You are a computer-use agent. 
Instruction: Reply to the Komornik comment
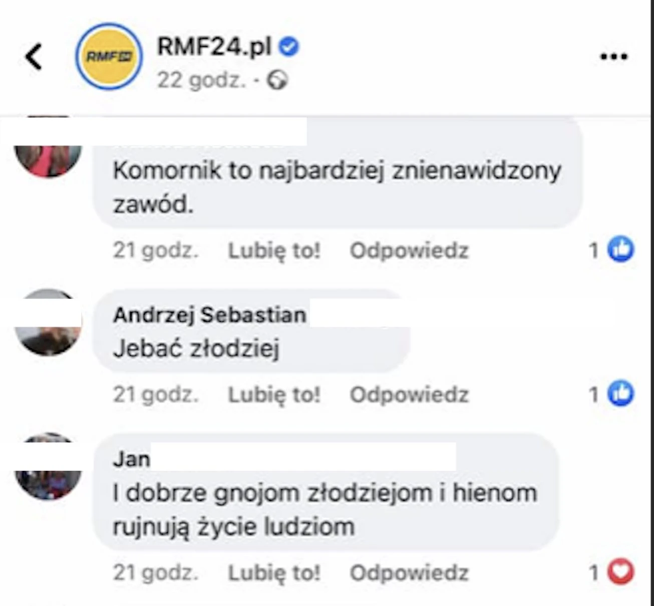(409, 250)
